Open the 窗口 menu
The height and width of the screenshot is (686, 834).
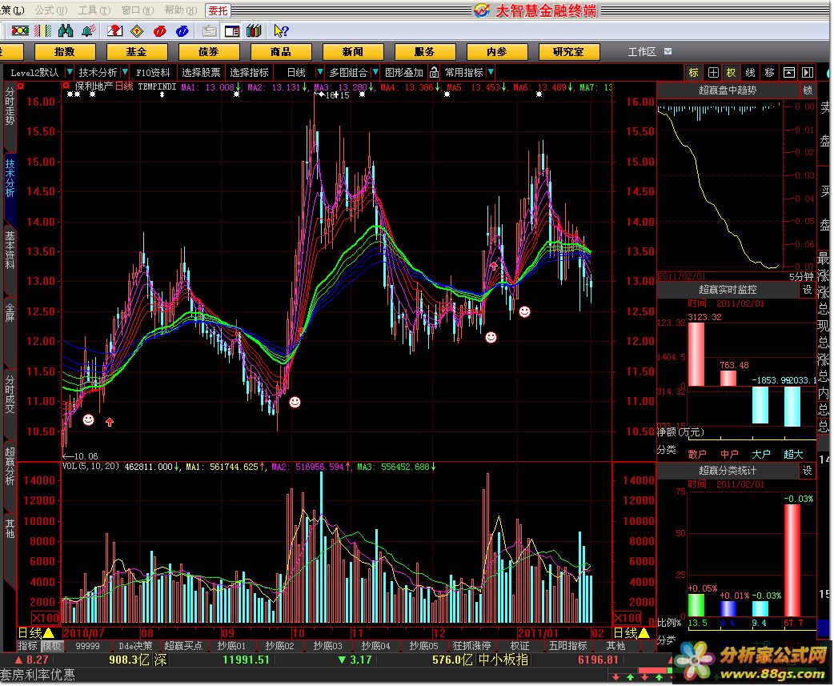(137, 10)
